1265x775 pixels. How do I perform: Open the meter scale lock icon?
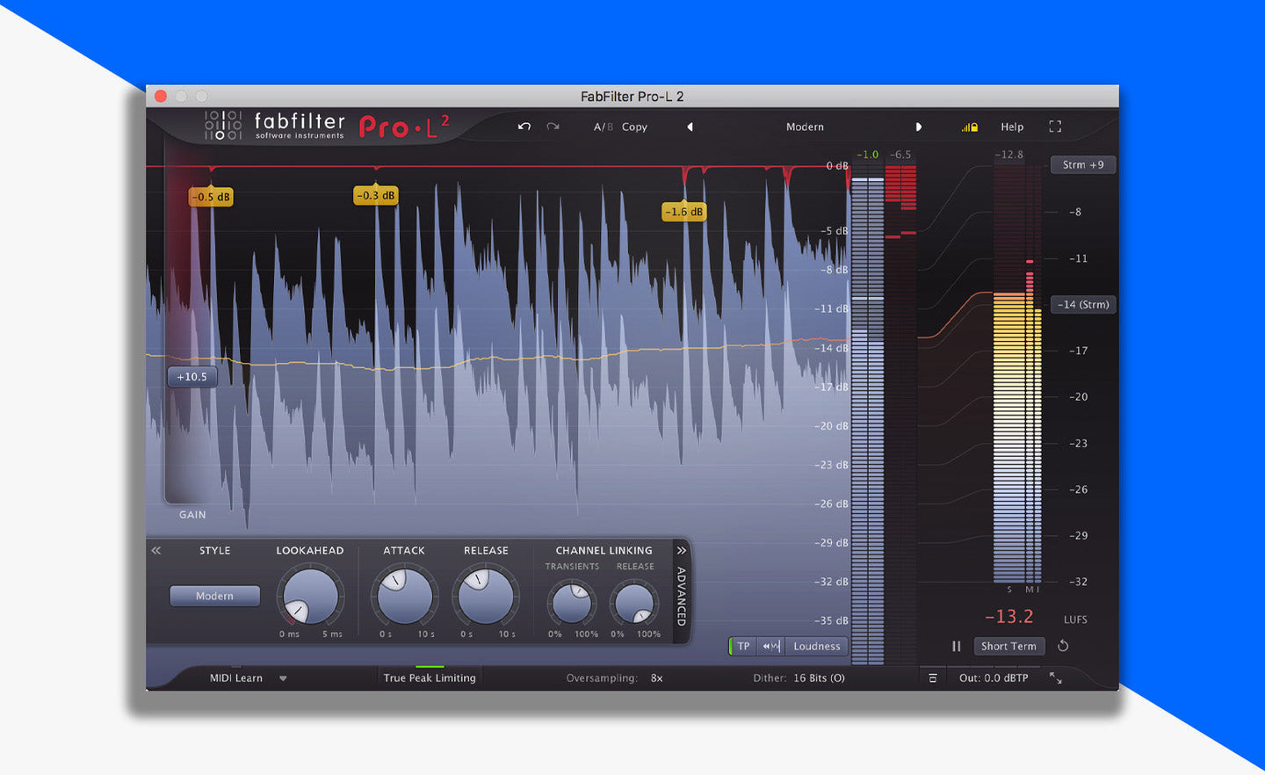[x=970, y=127]
